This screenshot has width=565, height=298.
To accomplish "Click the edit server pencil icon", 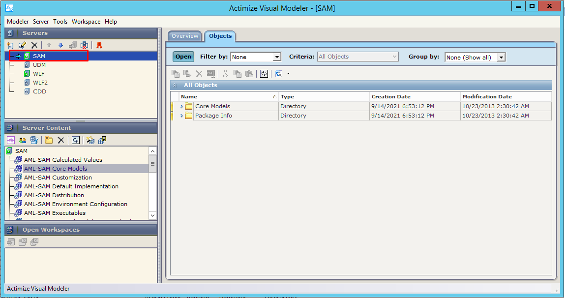I will 22,45.
